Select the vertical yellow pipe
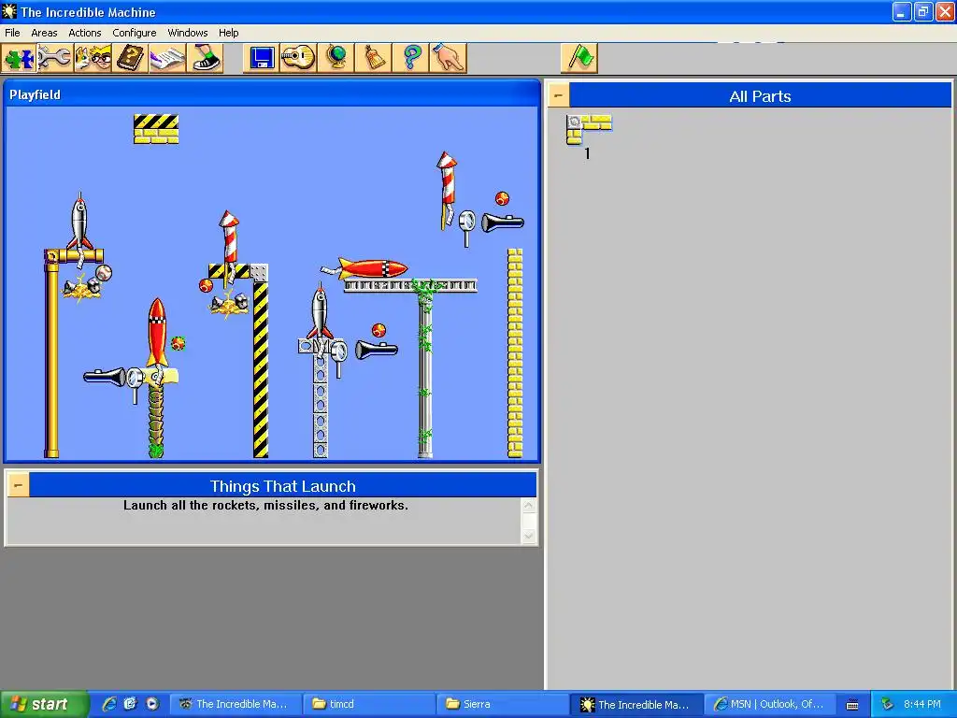 coord(52,360)
